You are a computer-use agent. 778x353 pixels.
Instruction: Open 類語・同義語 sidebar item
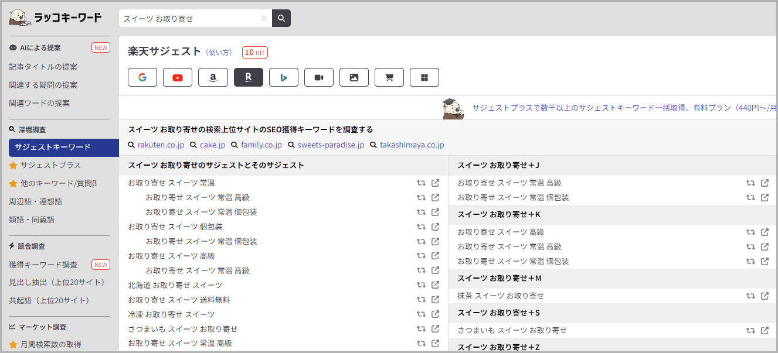32,220
